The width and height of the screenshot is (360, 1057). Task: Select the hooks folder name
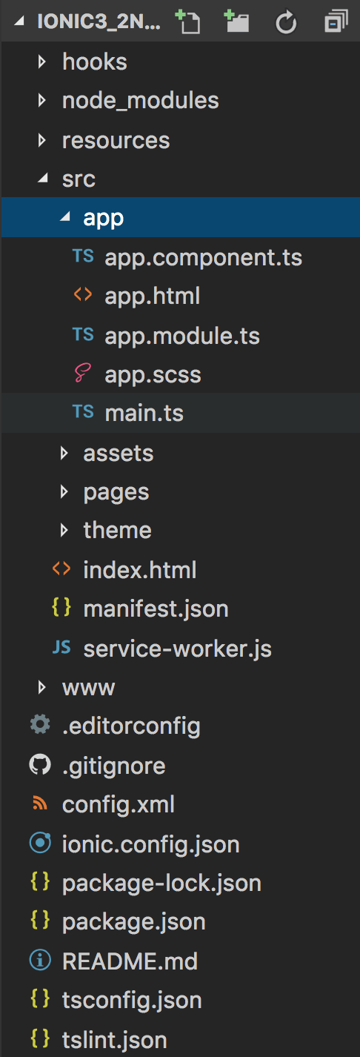coord(94,62)
